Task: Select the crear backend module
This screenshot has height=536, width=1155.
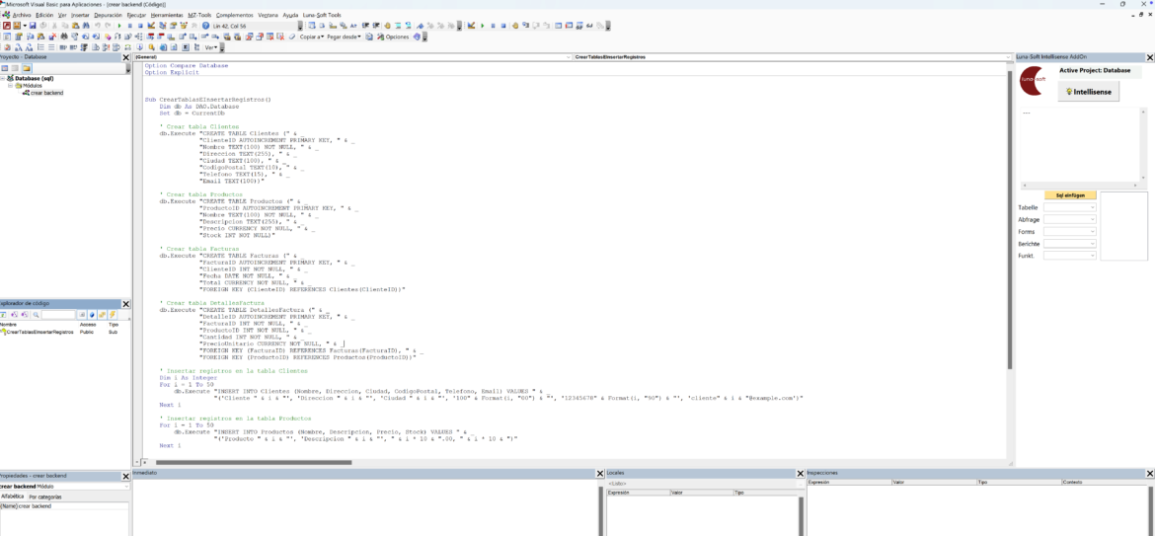Action: (46, 93)
